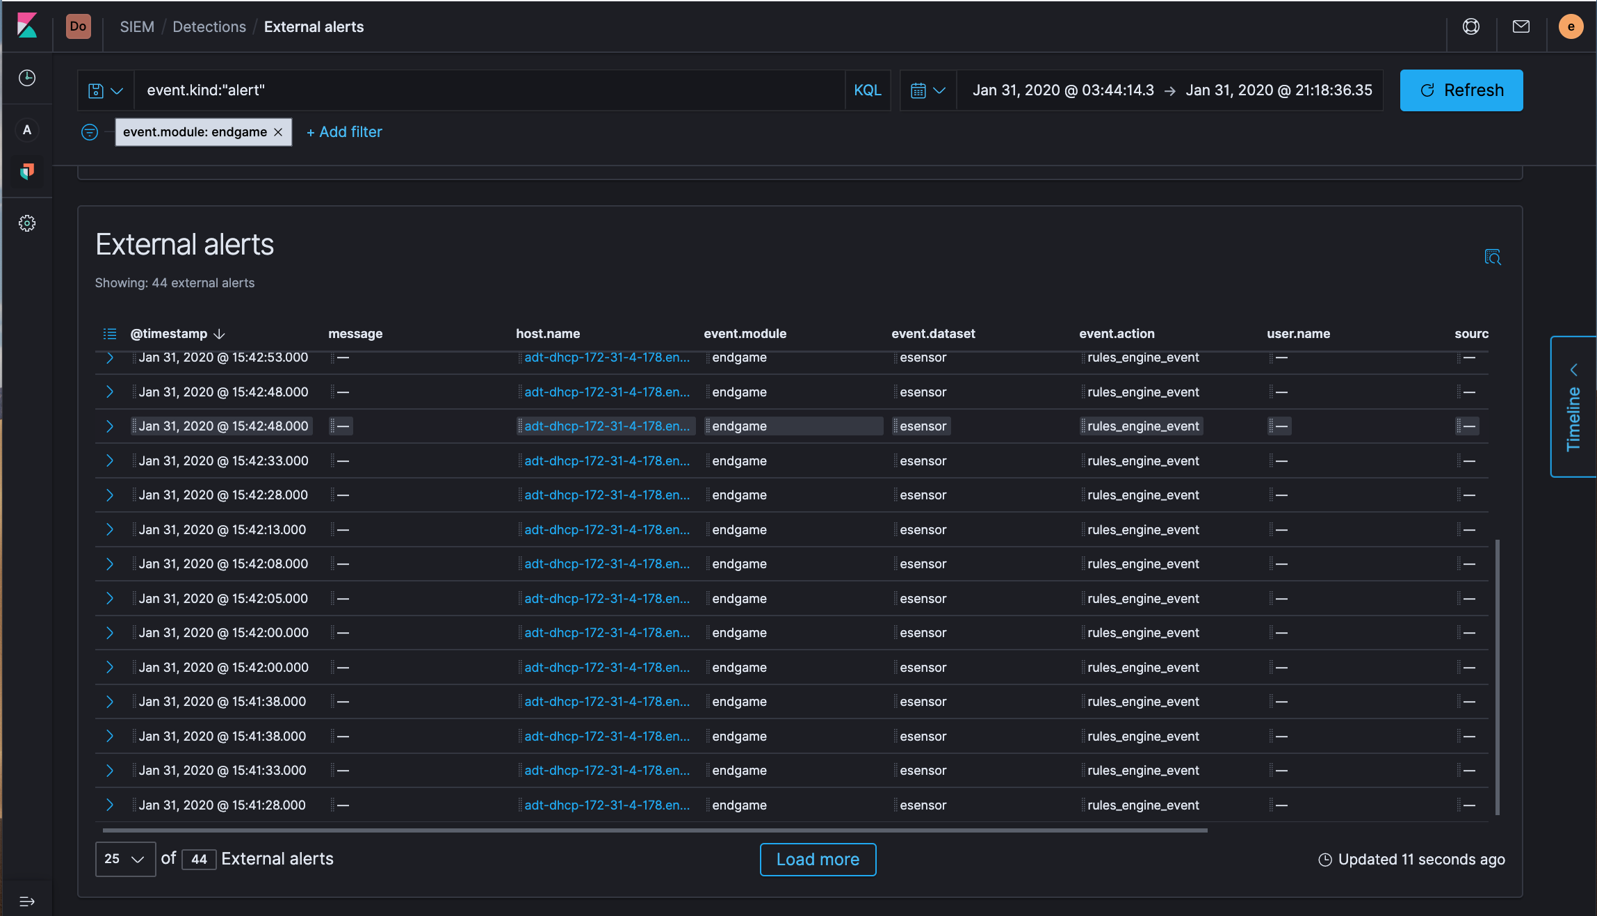Screen dimensions: 1597x916
Task: Remove the event.module endgame filter
Action: [x=277, y=131]
